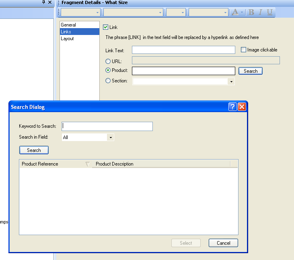Select the Section radio button
Screen dimensions: 294x260
click(x=108, y=81)
